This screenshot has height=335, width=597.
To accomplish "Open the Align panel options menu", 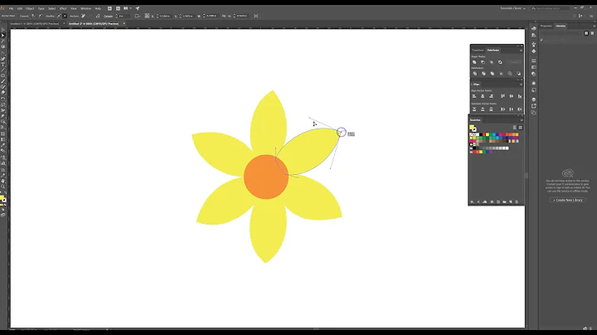I will pyautogui.click(x=522, y=85).
